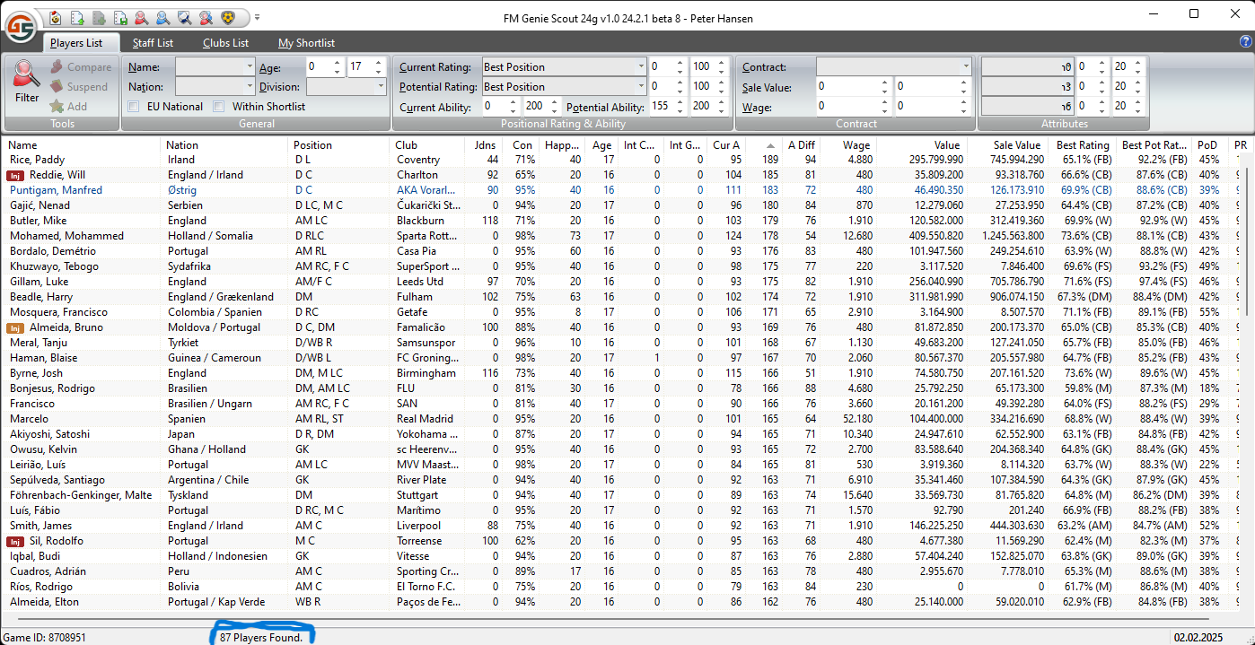Click the quick-access document save icon
The image size is (1255, 645).
click(120, 17)
